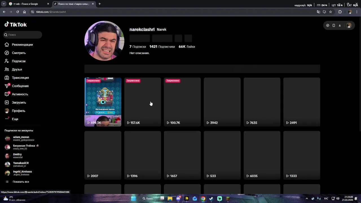Image resolution: width=361 pixels, height=203 pixels.
Task: Click the Windows Start button
Action: click(x=133, y=198)
